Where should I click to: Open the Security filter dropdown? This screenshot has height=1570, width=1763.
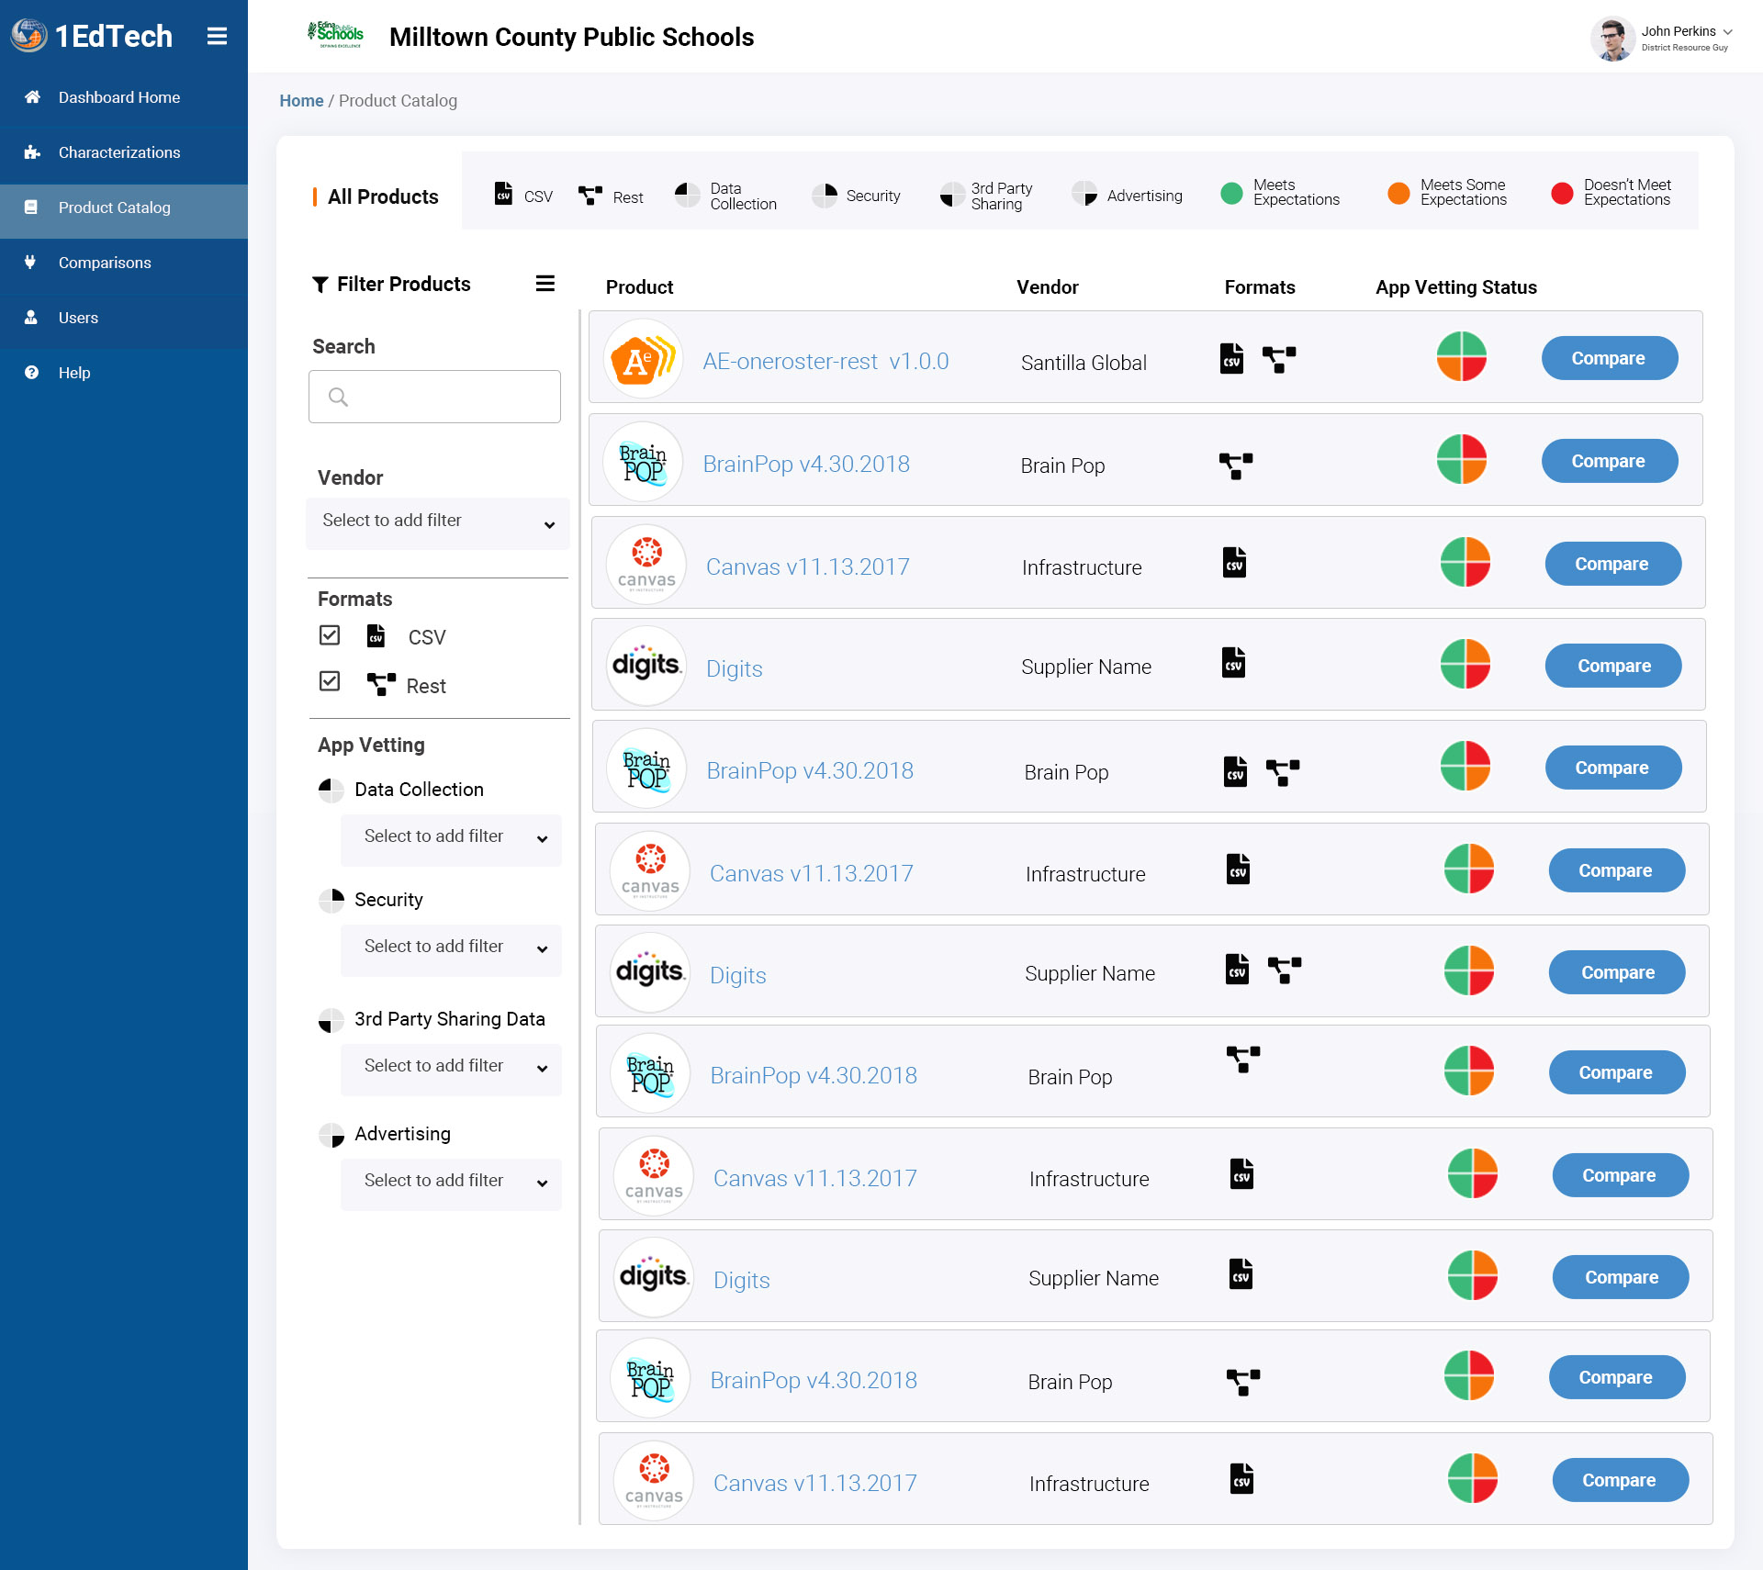point(451,949)
